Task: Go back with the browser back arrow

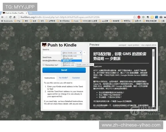Action: click(2, 17)
